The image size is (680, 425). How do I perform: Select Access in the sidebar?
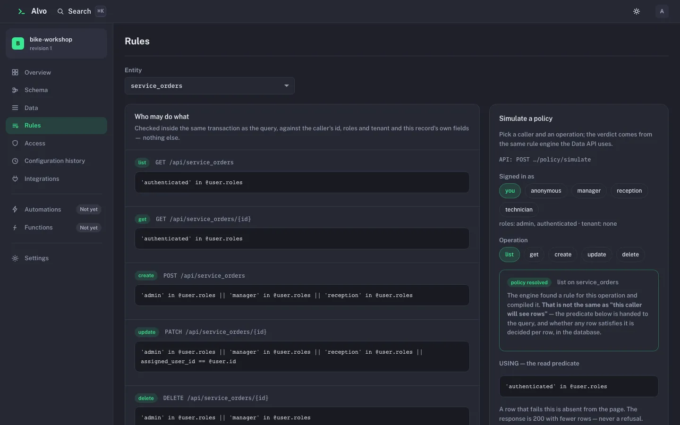pos(56,143)
